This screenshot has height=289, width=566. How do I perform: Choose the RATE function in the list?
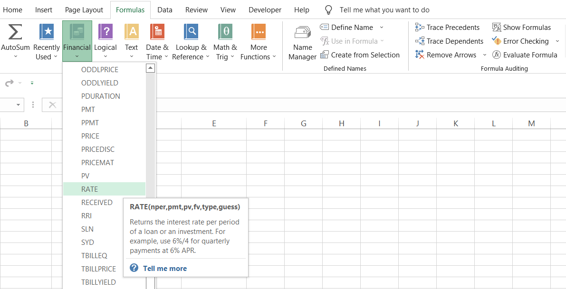[89, 189]
